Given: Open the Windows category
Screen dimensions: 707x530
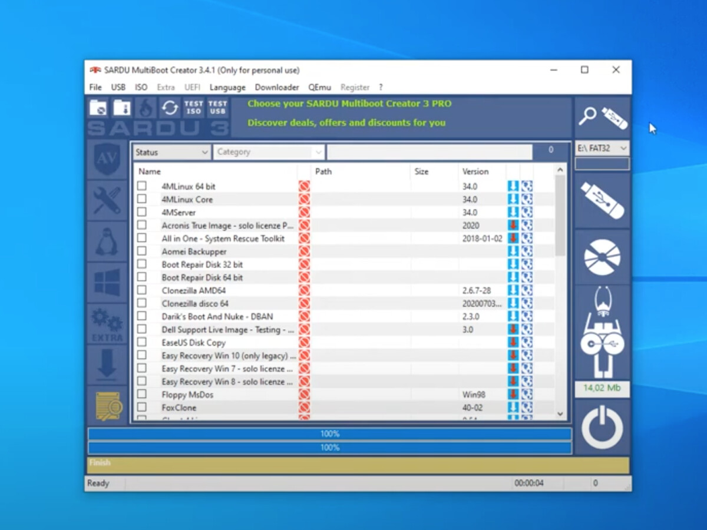Looking at the screenshot, I should coord(107,282).
